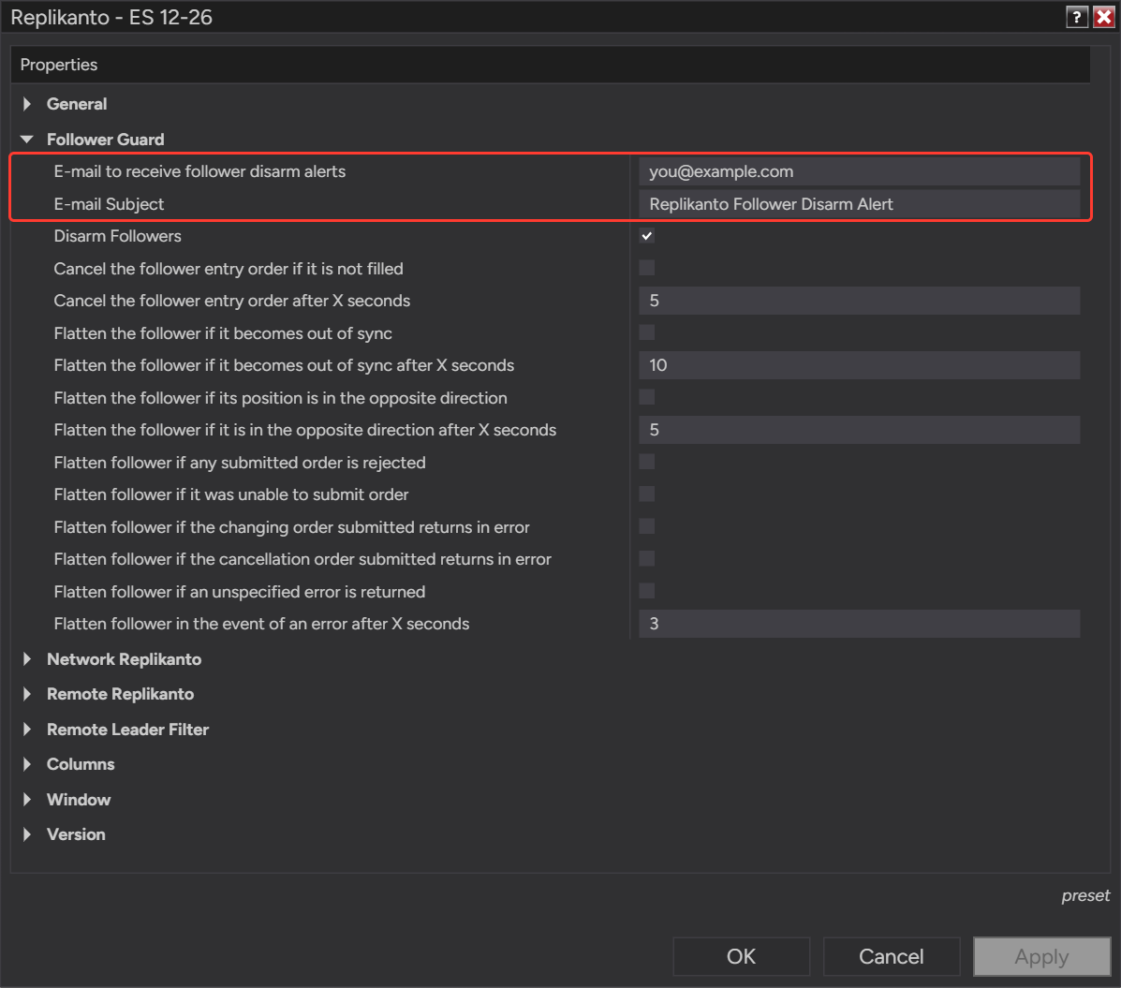Expand the Network Replikanto section
Image resolution: width=1121 pixels, height=988 pixels.
point(27,659)
